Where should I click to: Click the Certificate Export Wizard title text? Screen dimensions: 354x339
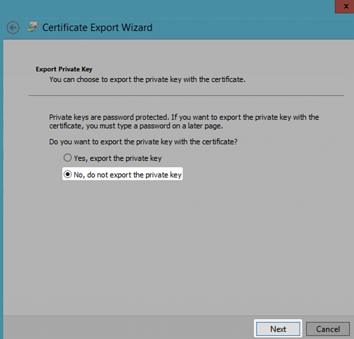coord(97,27)
